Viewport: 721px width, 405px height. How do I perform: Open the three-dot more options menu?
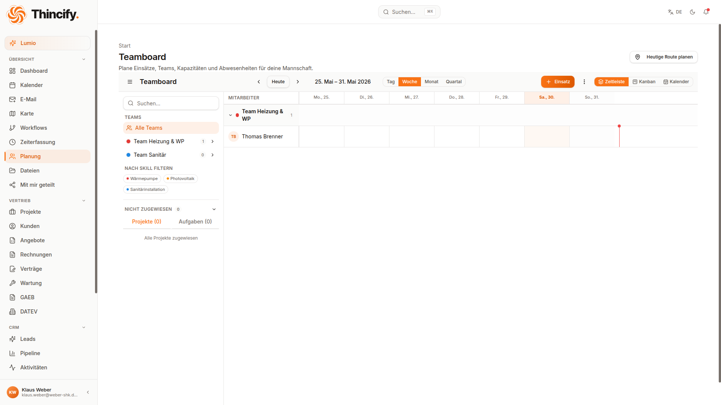[x=584, y=82]
